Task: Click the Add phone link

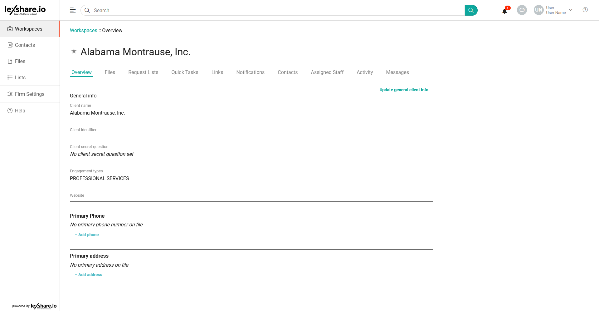Action: [x=88, y=235]
